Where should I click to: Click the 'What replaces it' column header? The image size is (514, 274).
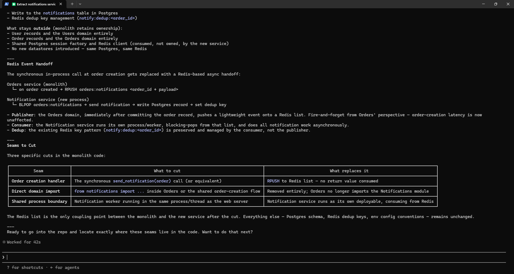pos(349,171)
